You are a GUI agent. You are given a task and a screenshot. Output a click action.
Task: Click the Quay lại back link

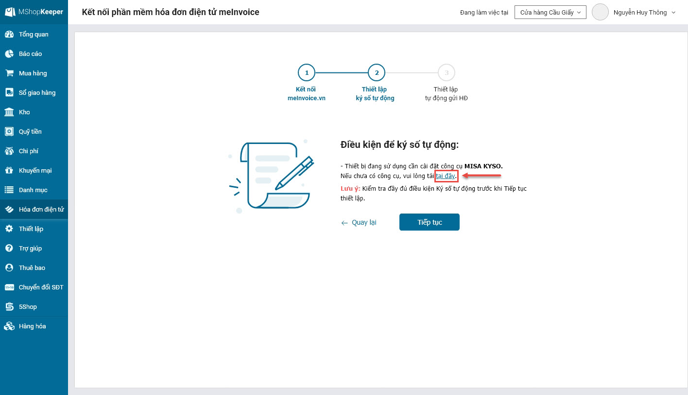[x=359, y=222]
